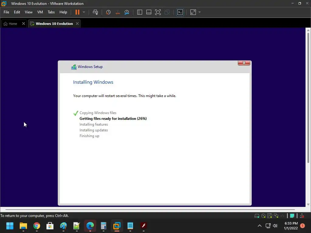This screenshot has height=233, width=311.
Task: Show the console view
Action: point(180,12)
